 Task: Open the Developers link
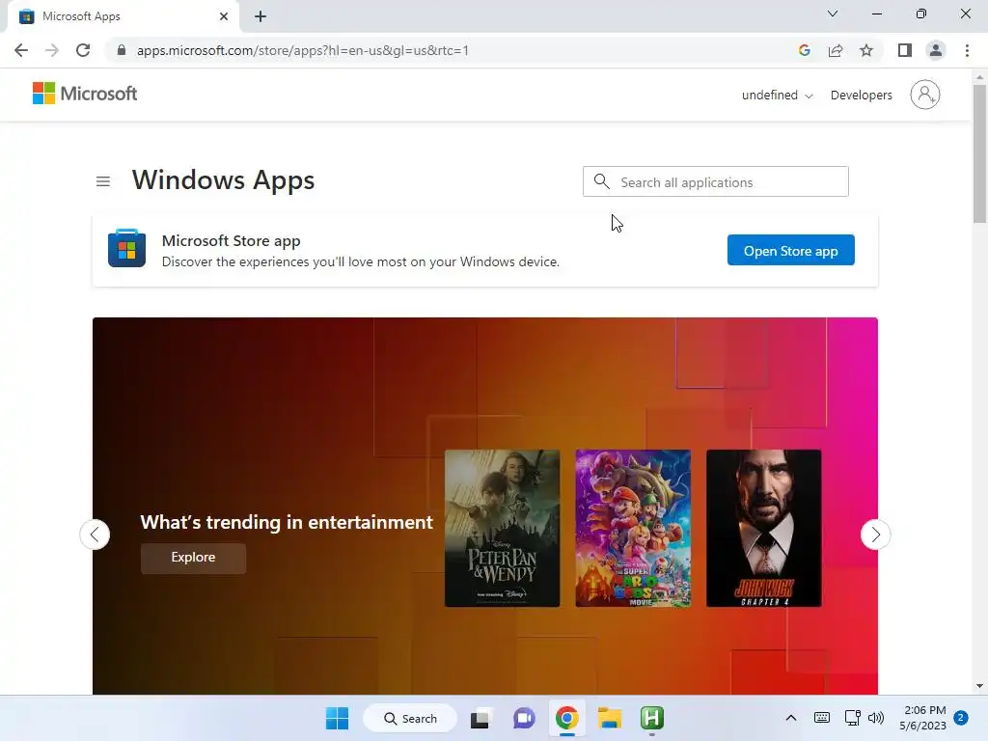[861, 96]
